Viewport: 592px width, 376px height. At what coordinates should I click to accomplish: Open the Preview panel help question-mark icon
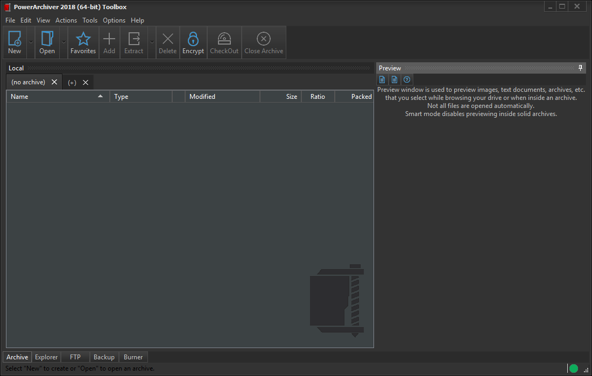(407, 79)
